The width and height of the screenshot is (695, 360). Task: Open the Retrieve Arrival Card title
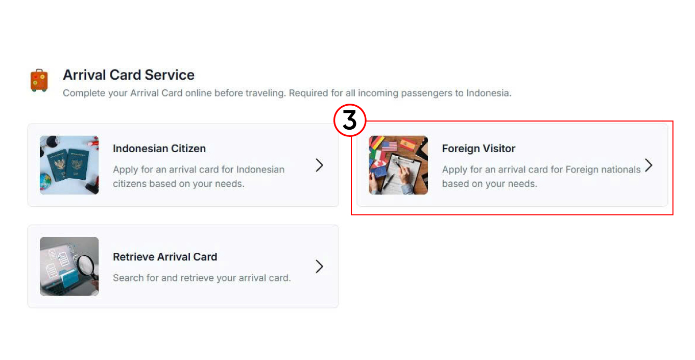(x=165, y=257)
